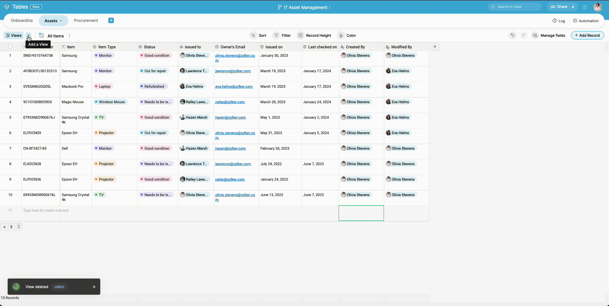This screenshot has width=609, height=306.
Task: Click the Search in View field
Action: click(x=515, y=7)
